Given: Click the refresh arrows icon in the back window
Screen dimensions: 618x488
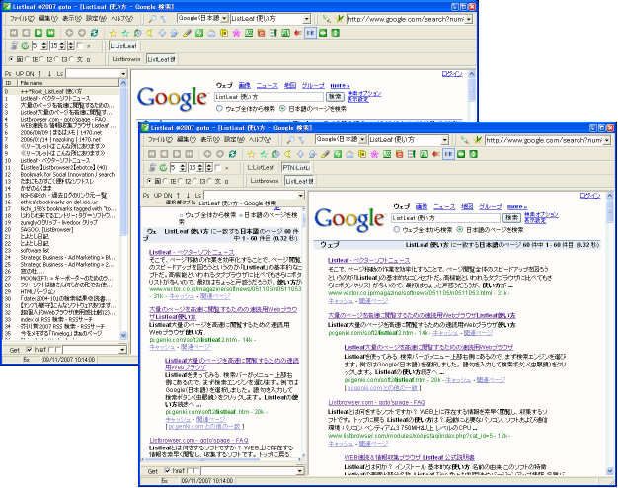Looking at the screenshot, I should (x=94, y=33).
